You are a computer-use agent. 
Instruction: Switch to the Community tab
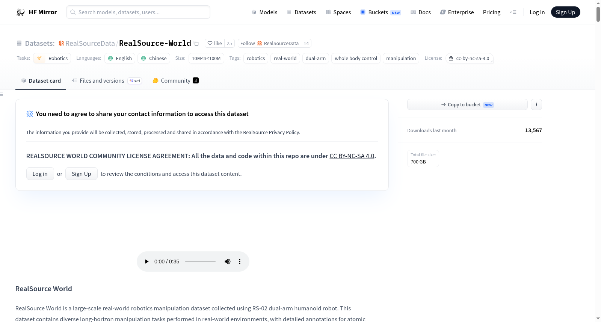click(175, 81)
